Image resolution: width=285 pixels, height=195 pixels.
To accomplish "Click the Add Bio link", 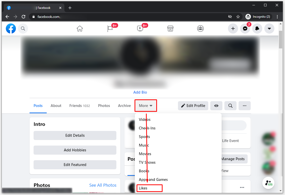I will pos(140,92).
